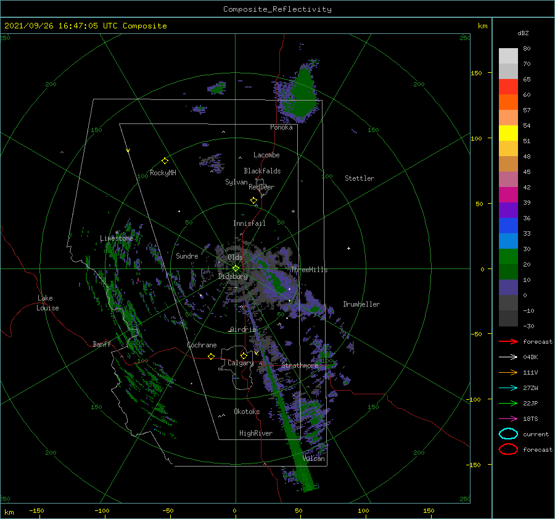The height and width of the screenshot is (519, 555).
Task: Pick the lightest gray 70-80 dBZ swatch
Action: point(508,56)
